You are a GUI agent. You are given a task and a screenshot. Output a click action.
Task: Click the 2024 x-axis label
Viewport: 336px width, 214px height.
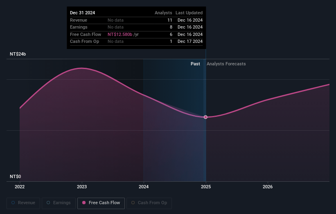pos(144,187)
